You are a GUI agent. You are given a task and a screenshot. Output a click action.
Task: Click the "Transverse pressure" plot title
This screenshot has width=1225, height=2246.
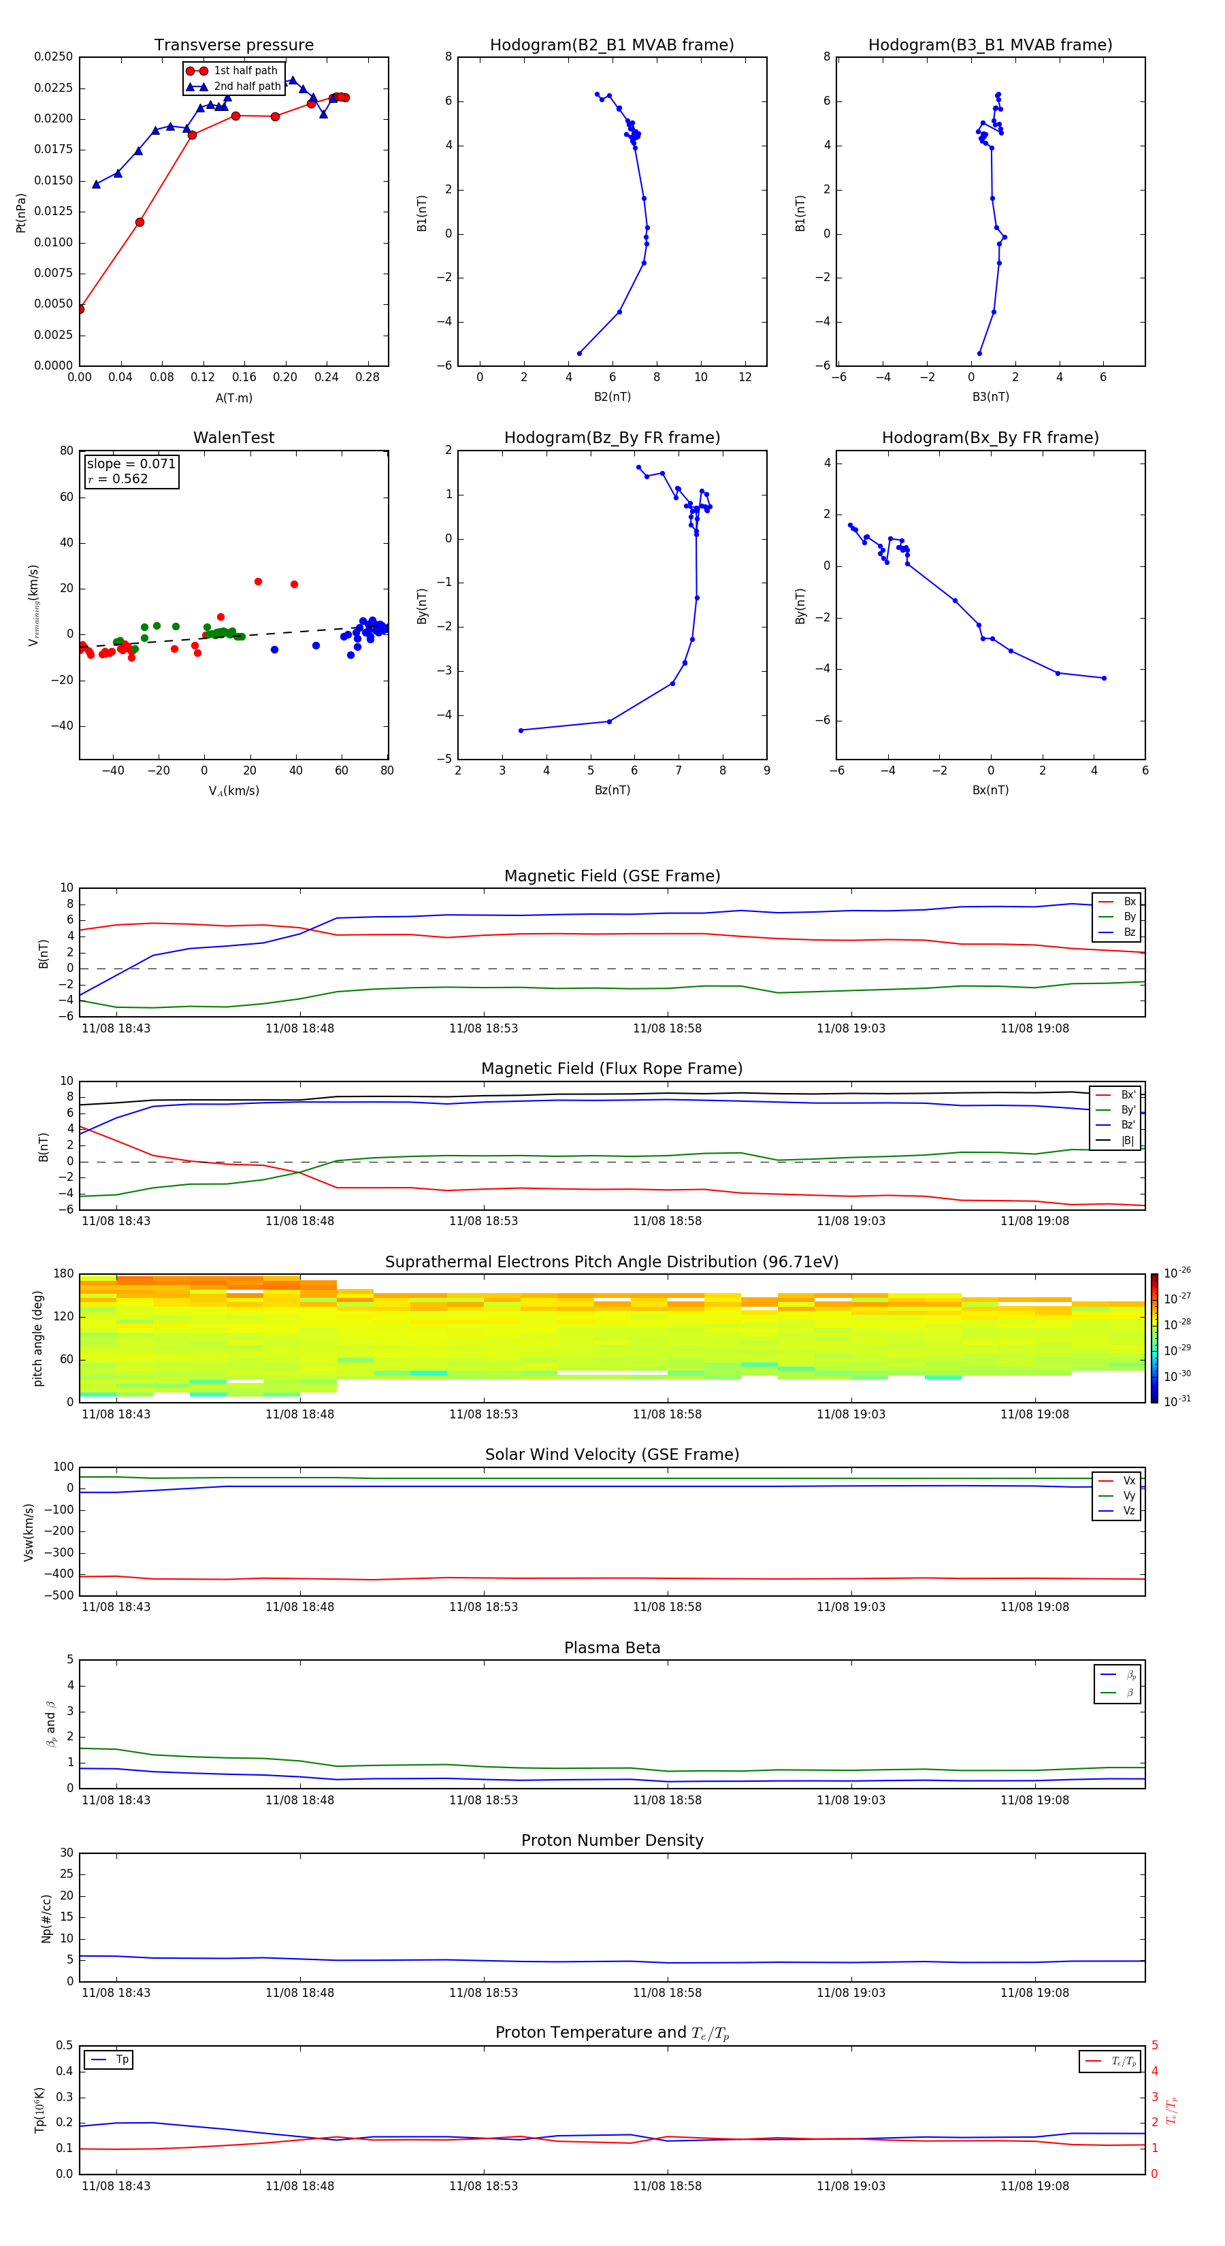(x=233, y=46)
